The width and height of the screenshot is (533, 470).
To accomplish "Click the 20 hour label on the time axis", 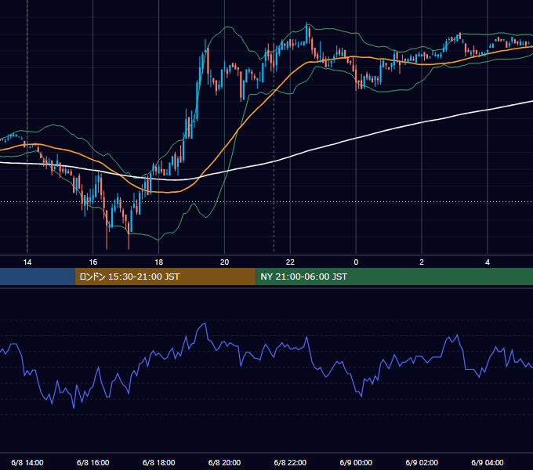I will (x=224, y=262).
